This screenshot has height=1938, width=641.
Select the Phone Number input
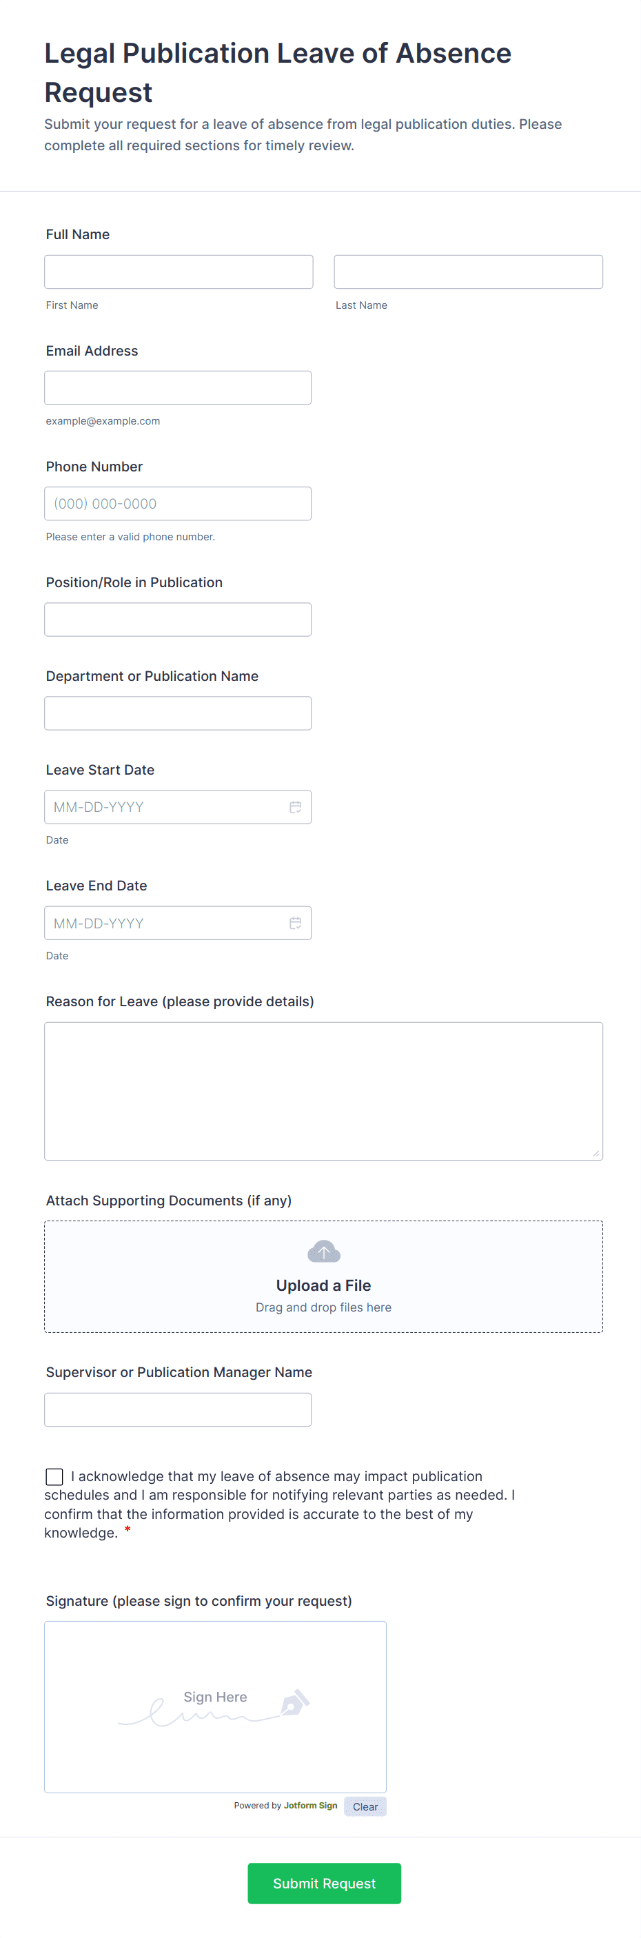[x=178, y=503]
